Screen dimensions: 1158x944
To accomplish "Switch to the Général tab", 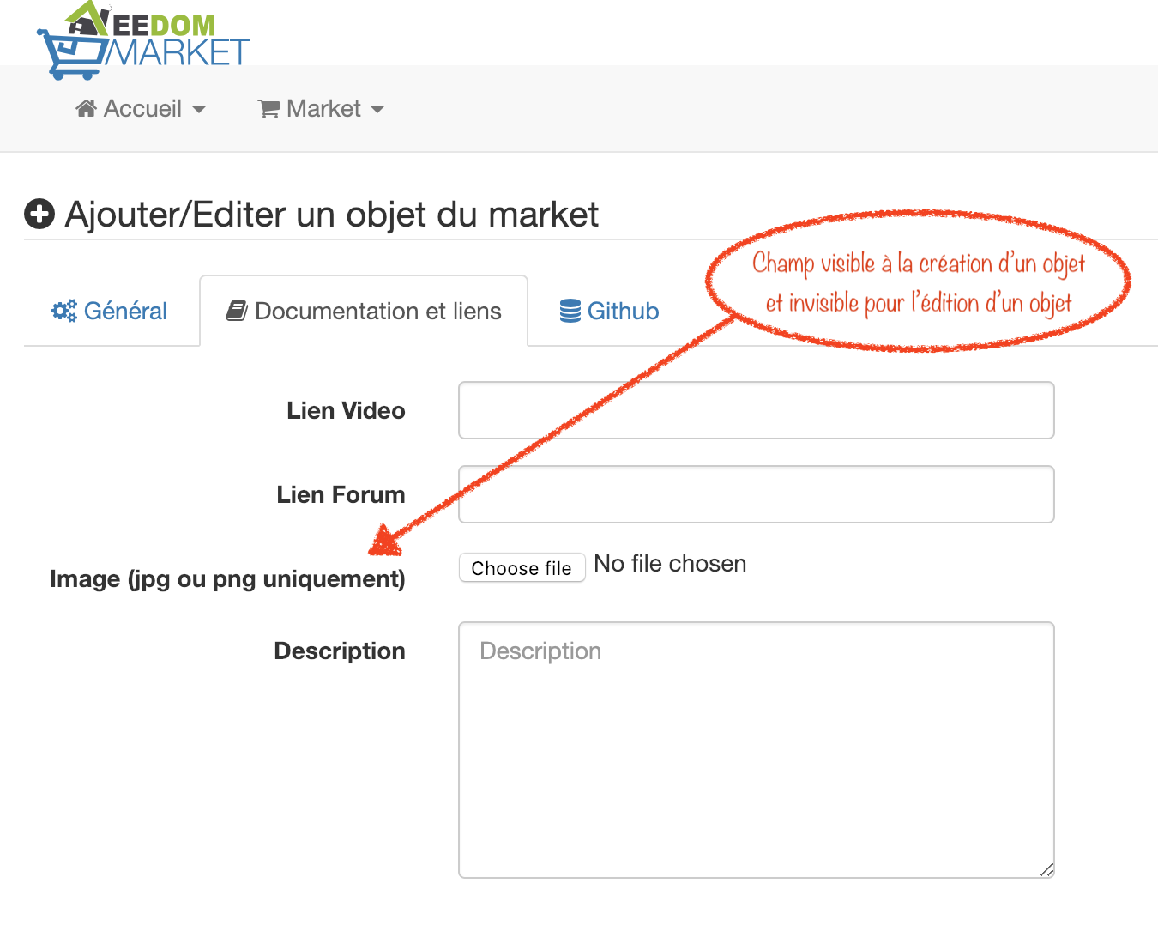I will (x=110, y=311).
